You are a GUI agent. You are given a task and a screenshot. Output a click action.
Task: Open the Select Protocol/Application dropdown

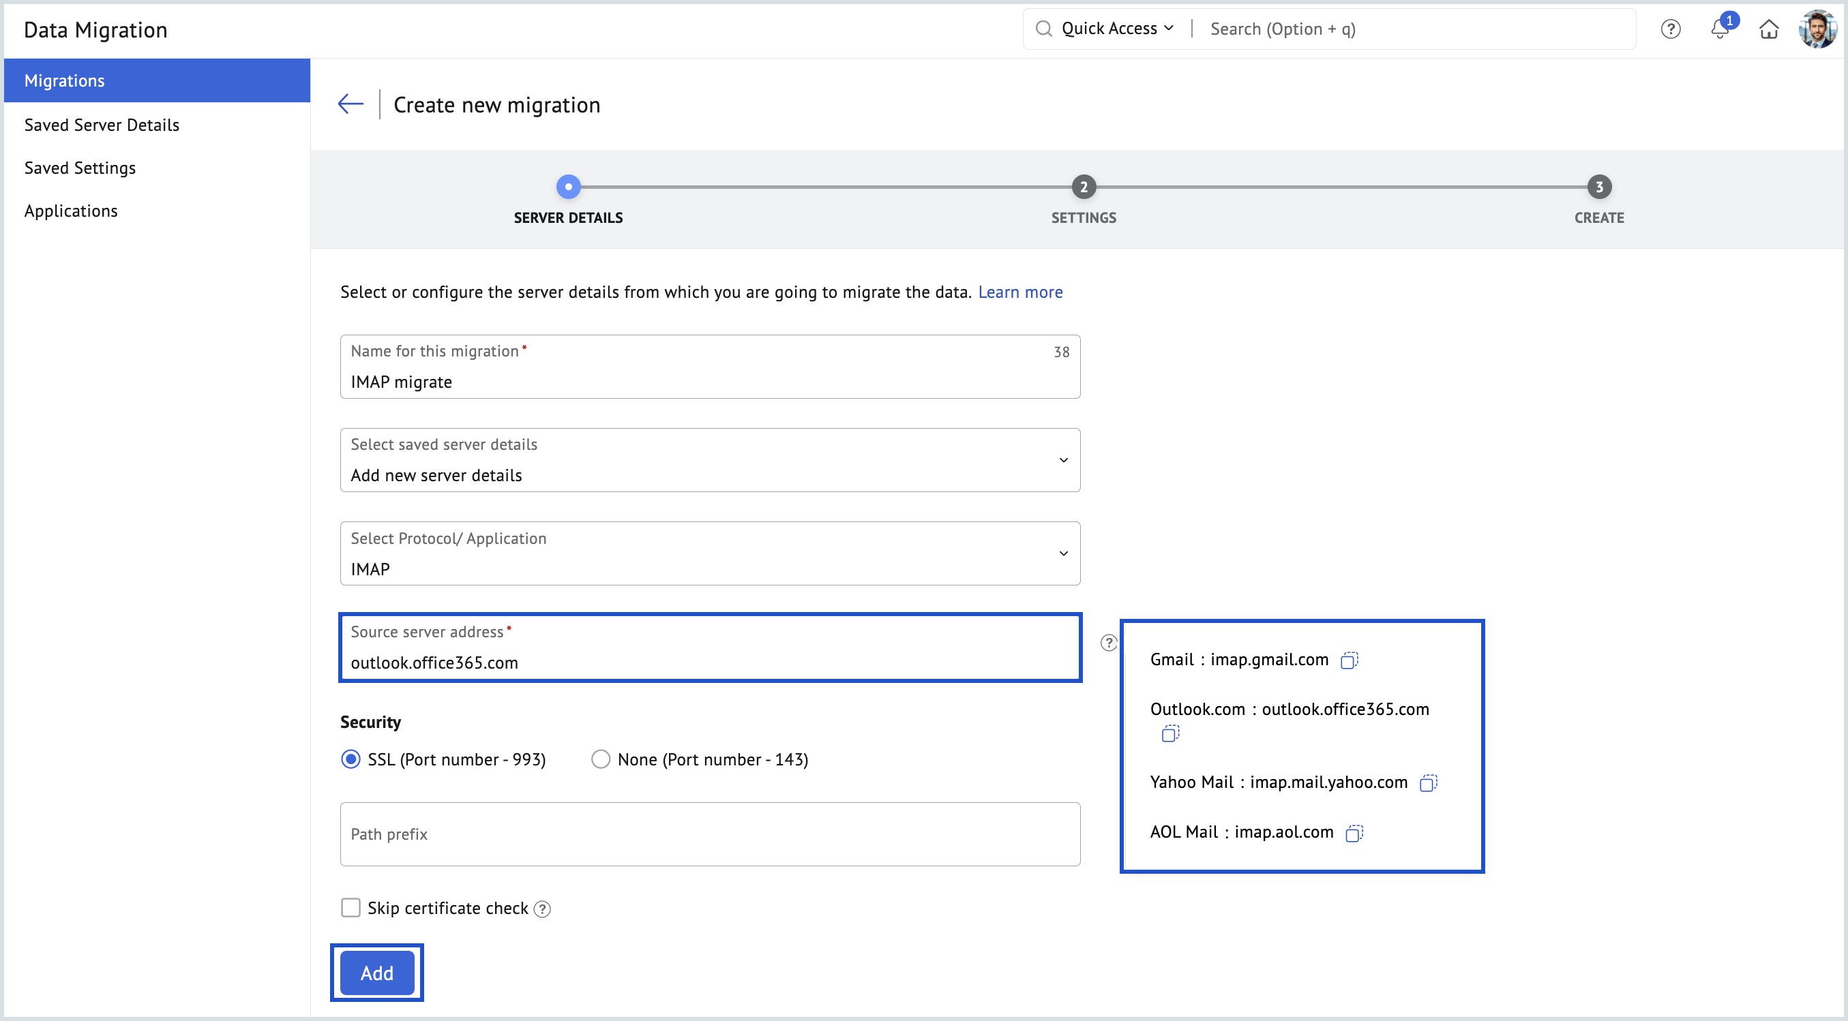1062,553
